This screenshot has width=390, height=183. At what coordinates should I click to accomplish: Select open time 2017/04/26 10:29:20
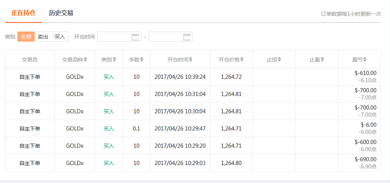[180, 146]
